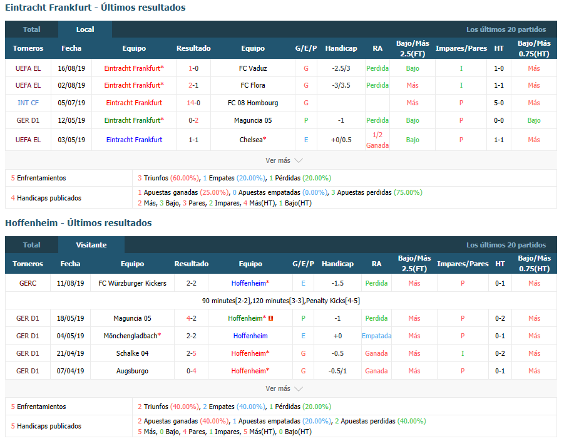Click the 4-2 result for Maguncia 05 vs Hoffenheim
The height and width of the screenshot is (441, 569).
point(192,318)
